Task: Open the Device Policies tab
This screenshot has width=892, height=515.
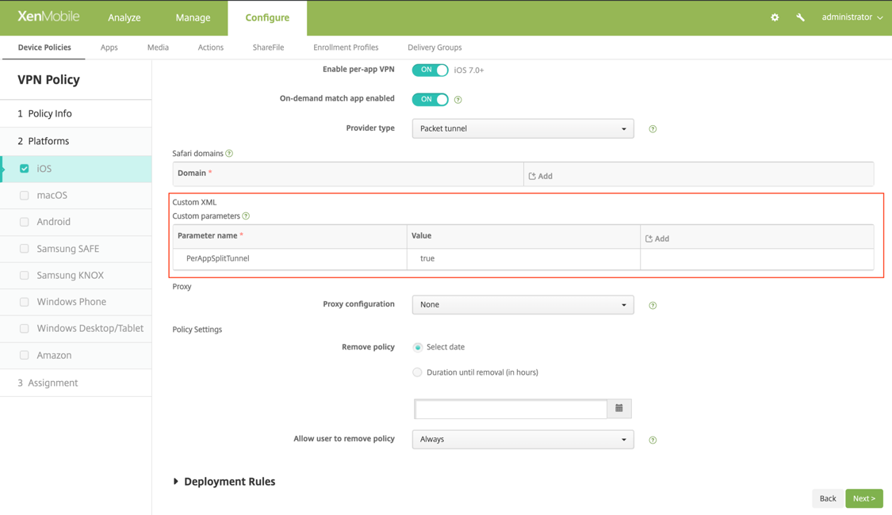Action: (44, 48)
